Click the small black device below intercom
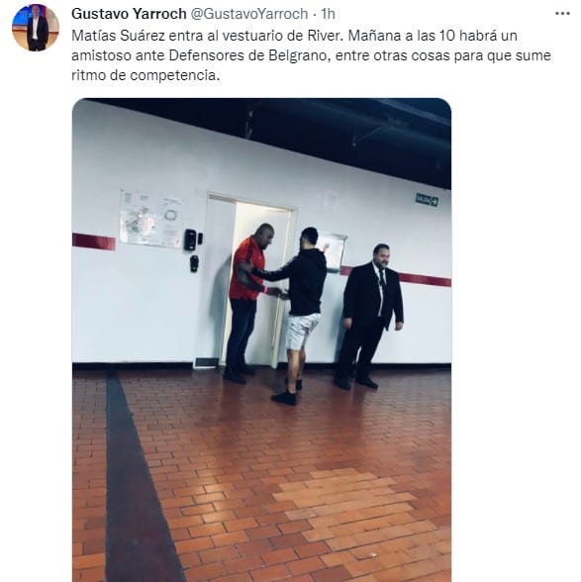 (194, 263)
